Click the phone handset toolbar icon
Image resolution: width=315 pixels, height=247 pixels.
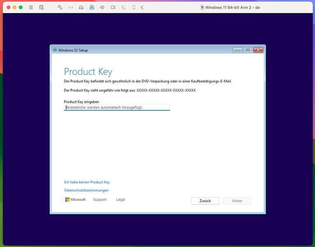pos(123,7)
